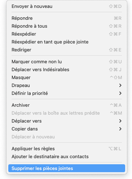Click Appliquer les règles

[x=67, y=149]
